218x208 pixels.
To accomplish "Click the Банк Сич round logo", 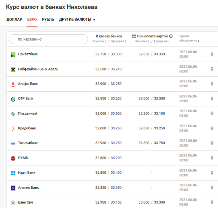I will (x=13, y=203).
